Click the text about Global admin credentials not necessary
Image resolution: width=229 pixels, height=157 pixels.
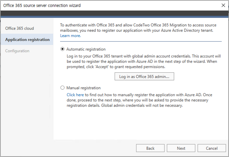(x=142, y=105)
